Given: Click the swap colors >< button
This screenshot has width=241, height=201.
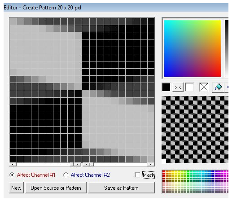Looking at the screenshot, I should click(x=178, y=87).
